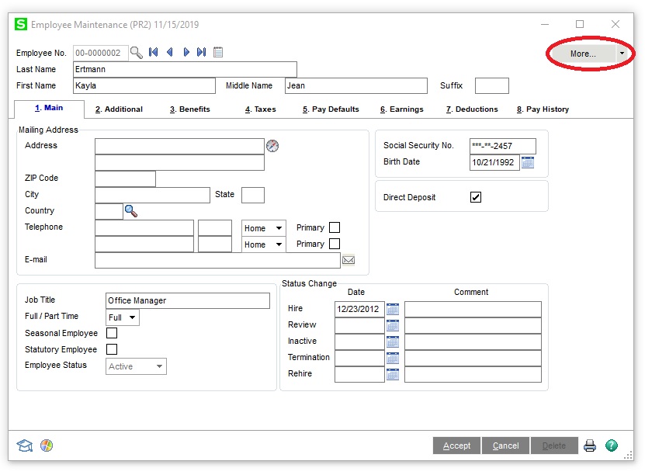The image size is (645, 475).
Task: Open Termination date calendar picker
Action: pos(393,358)
